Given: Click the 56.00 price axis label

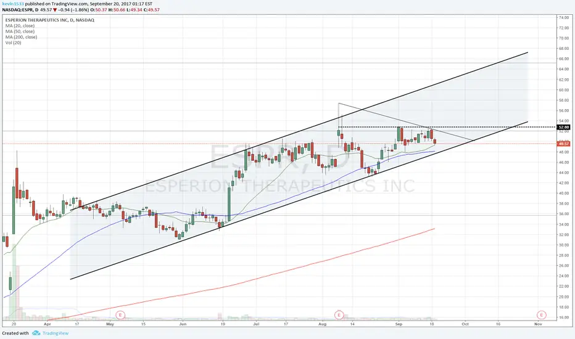Looking at the screenshot, I should (x=564, y=110).
